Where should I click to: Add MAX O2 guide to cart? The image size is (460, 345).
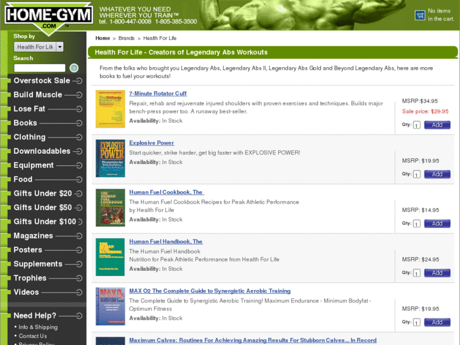[437, 322]
